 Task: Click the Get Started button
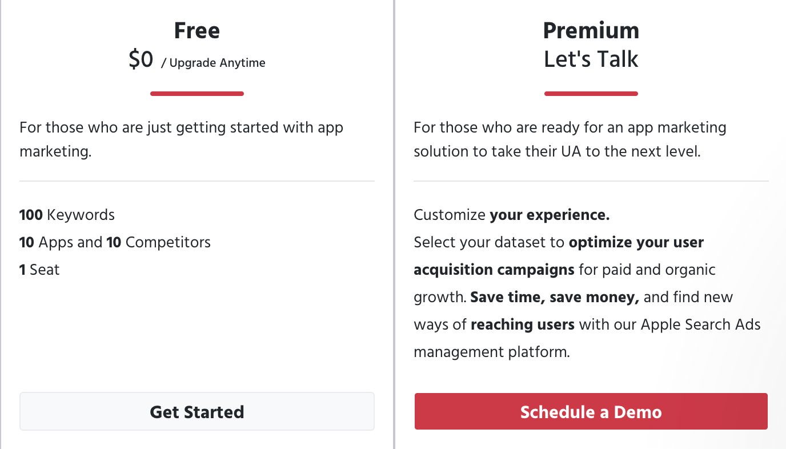pyautogui.click(x=197, y=411)
